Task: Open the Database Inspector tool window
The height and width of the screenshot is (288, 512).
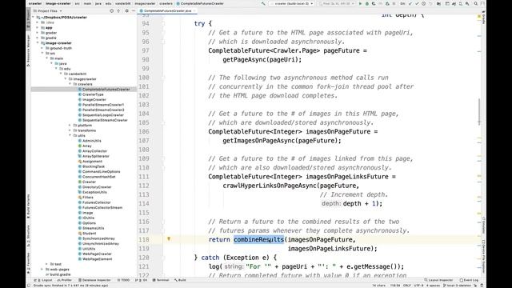Action: pyautogui.click(x=94, y=280)
